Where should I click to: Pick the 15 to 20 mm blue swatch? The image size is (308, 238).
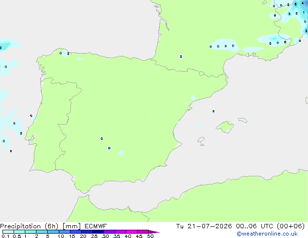coord(75,232)
